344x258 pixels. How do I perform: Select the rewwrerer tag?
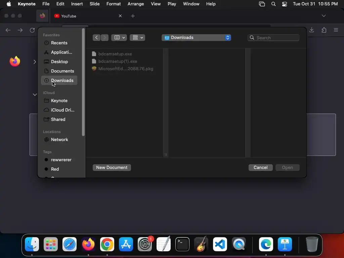coord(59,160)
